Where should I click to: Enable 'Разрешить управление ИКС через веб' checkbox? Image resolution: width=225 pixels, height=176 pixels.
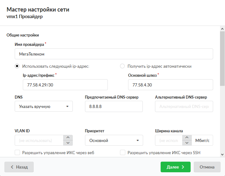(17, 153)
